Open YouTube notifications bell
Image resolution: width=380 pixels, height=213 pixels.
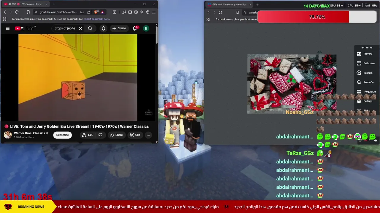[x=135, y=28]
